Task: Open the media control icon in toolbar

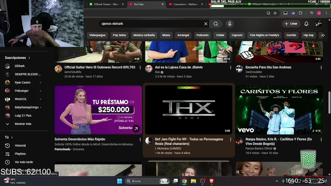Action: 311,13
